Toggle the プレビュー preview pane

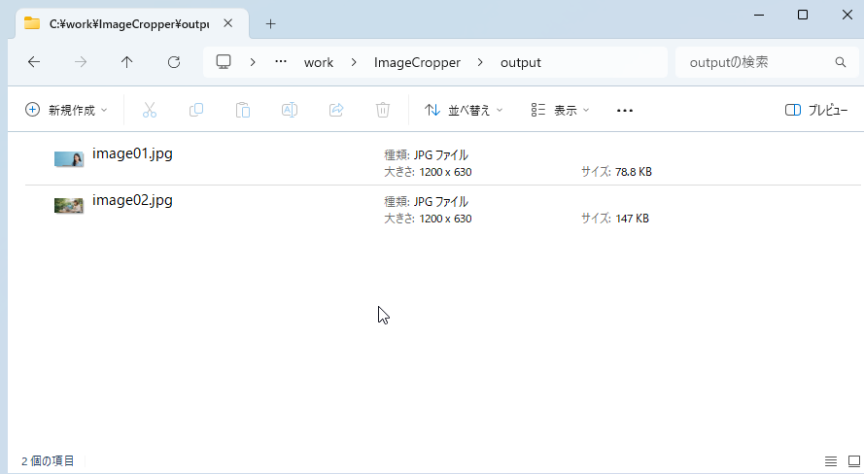coord(815,111)
